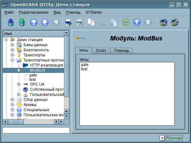Open the status bar dropdown arrow
Viewport: 191px width, 143px height.
click(162, 138)
